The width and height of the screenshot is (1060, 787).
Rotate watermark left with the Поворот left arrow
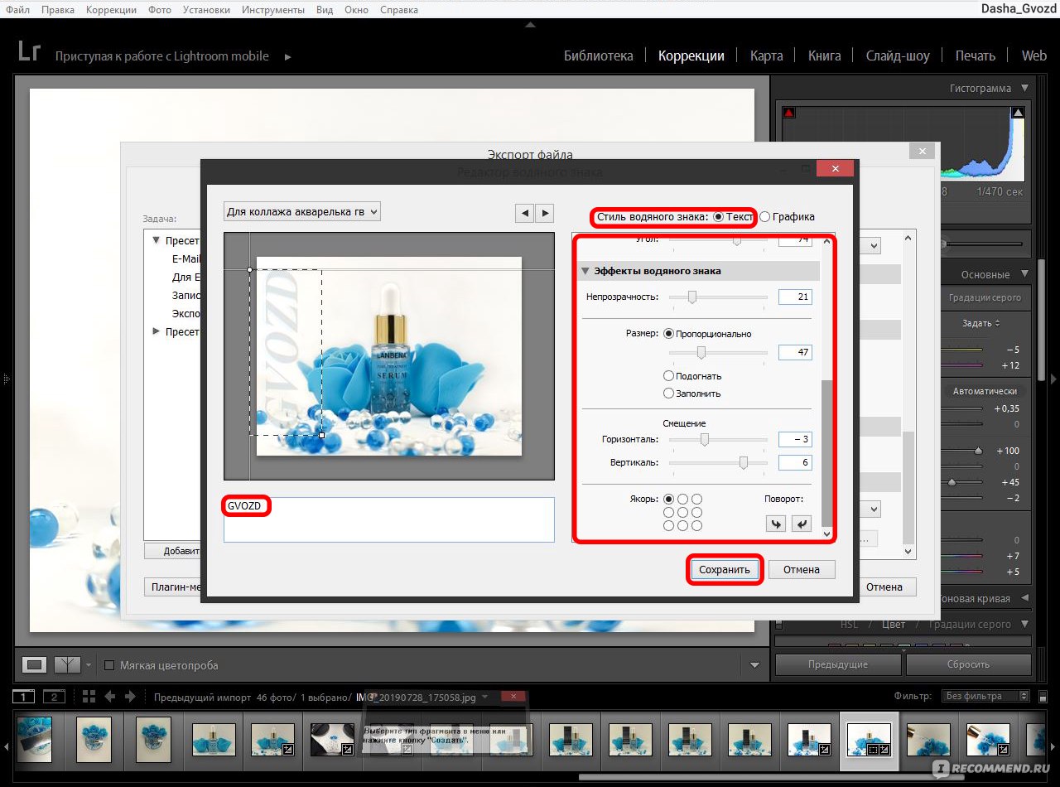point(776,524)
